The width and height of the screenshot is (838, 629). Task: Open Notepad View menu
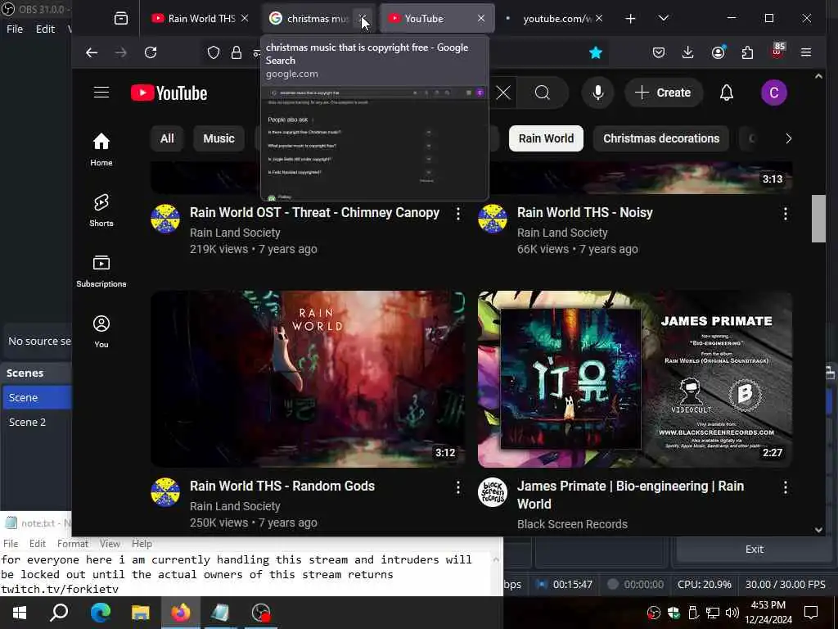[x=110, y=544]
